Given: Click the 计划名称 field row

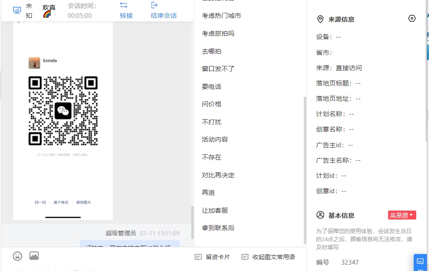Looking at the screenshot, I should pos(335,114).
